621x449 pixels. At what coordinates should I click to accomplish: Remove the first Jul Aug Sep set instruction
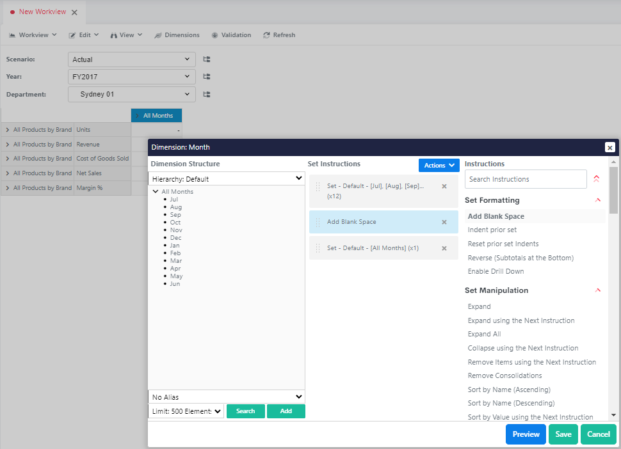click(x=444, y=186)
